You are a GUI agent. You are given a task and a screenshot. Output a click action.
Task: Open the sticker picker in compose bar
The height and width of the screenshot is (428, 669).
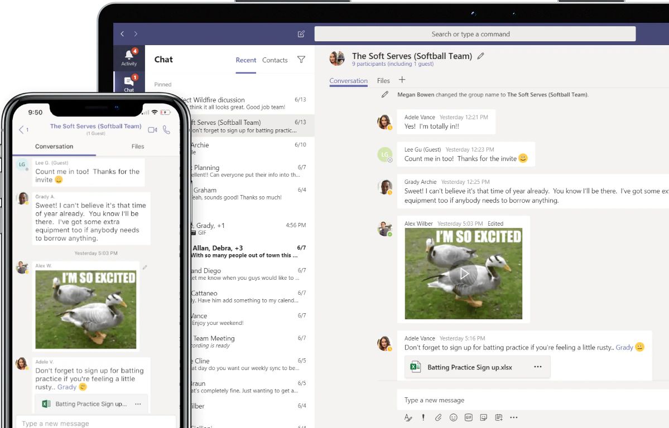(484, 417)
